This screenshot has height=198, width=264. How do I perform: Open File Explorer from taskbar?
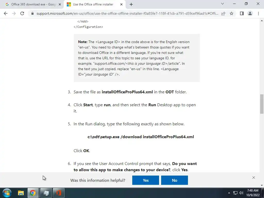point(21,193)
